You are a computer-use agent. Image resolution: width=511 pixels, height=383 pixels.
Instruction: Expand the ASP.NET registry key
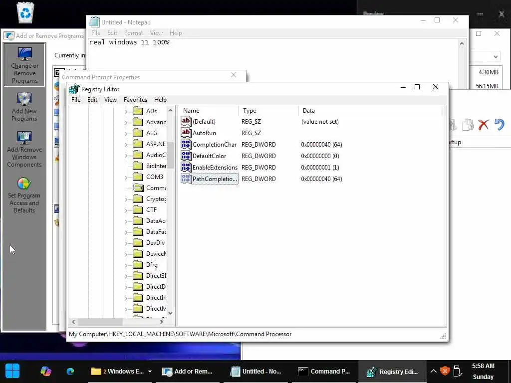click(126, 145)
